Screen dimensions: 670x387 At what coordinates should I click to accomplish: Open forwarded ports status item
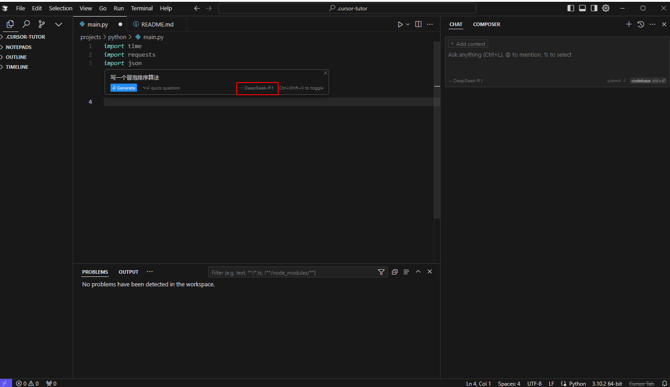pos(51,383)
